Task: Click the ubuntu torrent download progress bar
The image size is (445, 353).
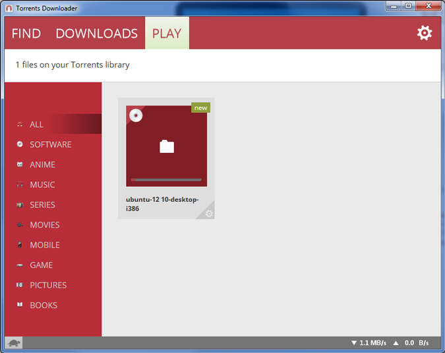Action: pyautogui.click(x=166, y=179)
